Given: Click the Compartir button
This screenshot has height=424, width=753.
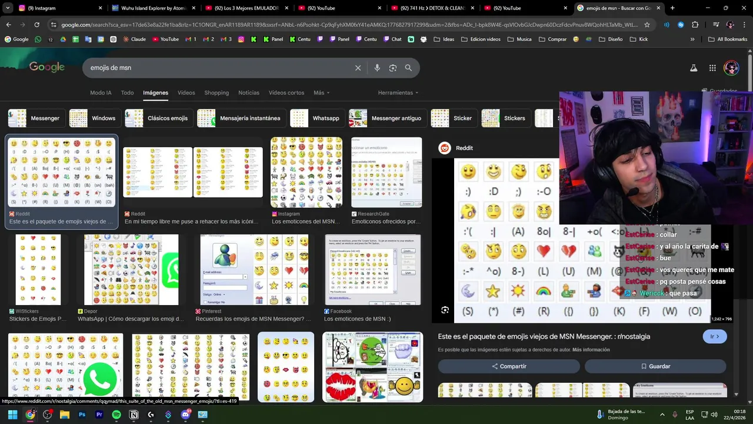Looking at the screenshot, I should point(509,366).
